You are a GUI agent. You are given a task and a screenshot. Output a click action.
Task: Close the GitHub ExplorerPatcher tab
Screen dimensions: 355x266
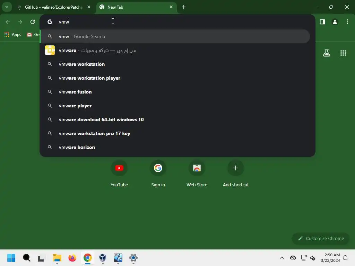coord(89,7)
